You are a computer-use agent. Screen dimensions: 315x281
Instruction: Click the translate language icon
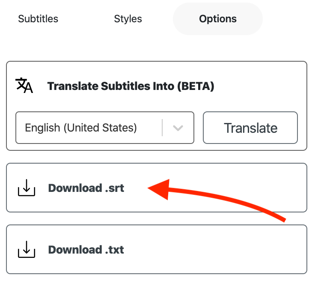click(24, 85)
